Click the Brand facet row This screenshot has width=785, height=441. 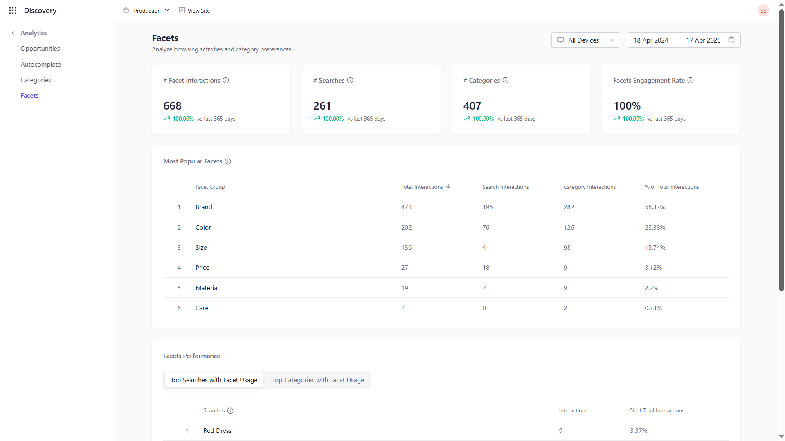tap(446, 207)
